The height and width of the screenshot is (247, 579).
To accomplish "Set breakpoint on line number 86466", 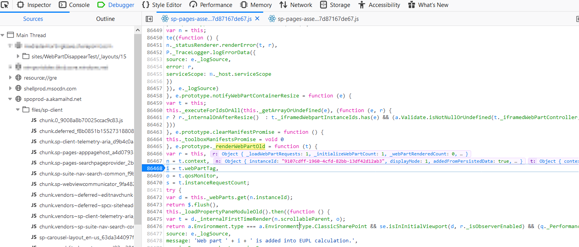I will tap(154, 153).
